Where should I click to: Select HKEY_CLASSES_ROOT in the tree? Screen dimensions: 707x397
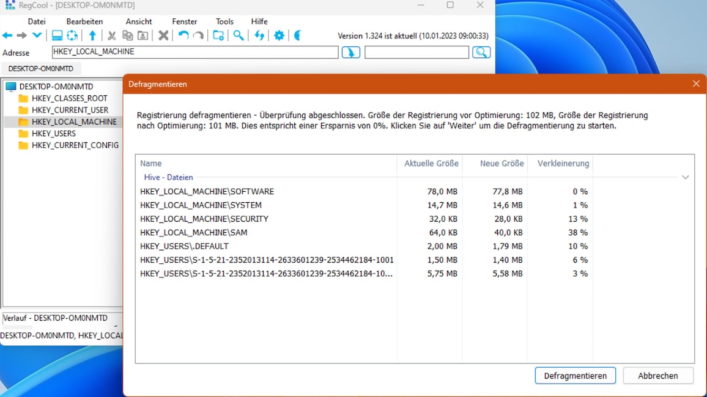70,98
